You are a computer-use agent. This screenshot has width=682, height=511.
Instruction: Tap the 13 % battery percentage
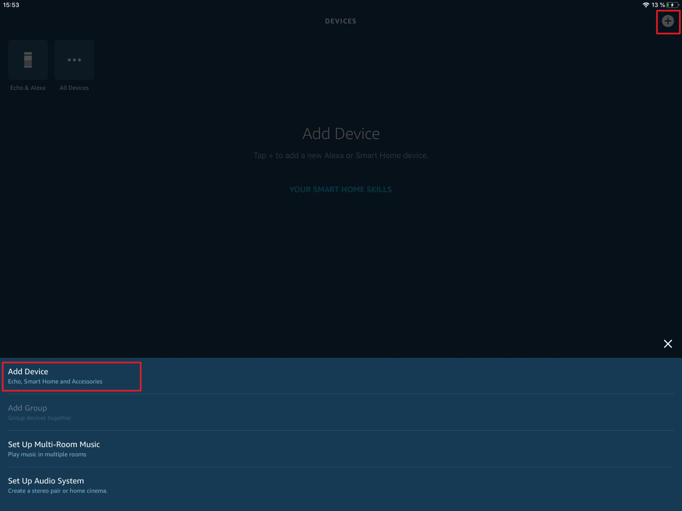(x=658, y=5)
